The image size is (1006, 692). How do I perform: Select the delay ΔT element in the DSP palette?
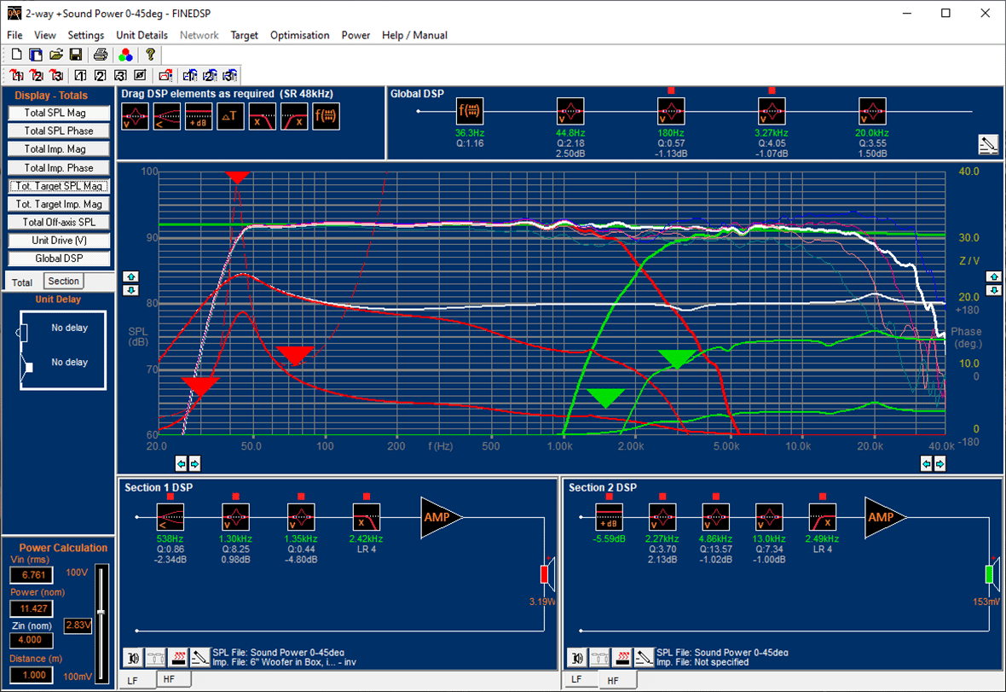[x=230, y=116]
